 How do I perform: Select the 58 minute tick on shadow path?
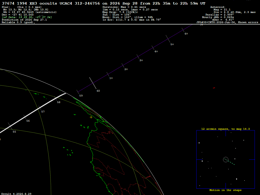(x=56, y=99)
